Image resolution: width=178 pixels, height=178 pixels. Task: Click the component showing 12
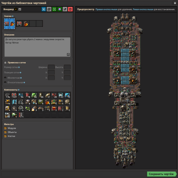21,102
